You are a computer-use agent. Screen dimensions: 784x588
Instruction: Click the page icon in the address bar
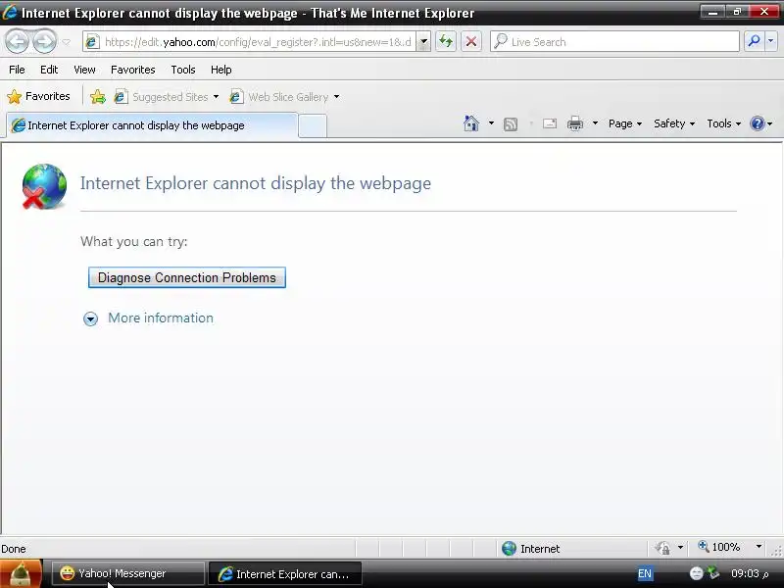click(x=91, y=42)
